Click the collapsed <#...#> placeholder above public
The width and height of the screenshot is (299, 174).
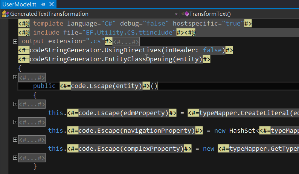32,77
